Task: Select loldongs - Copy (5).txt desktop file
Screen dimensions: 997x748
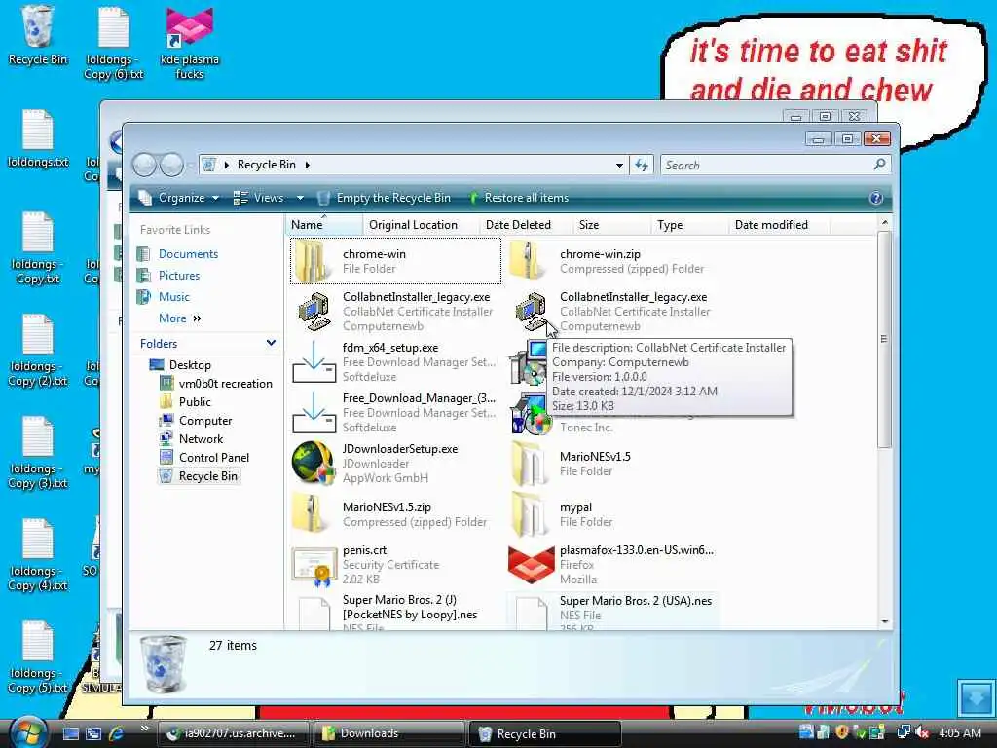Action: (38, 657)
